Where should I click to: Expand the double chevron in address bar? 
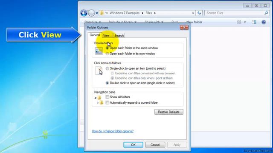pos(106,13)
